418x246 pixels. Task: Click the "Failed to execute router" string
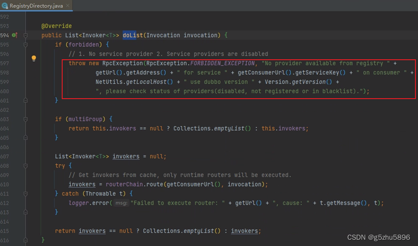178,203
